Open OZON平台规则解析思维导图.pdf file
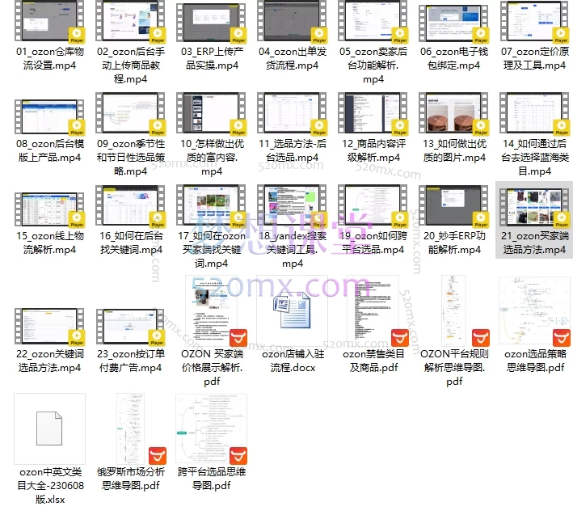573x515 pixels. pyautogui.click(x=453, y=310)
